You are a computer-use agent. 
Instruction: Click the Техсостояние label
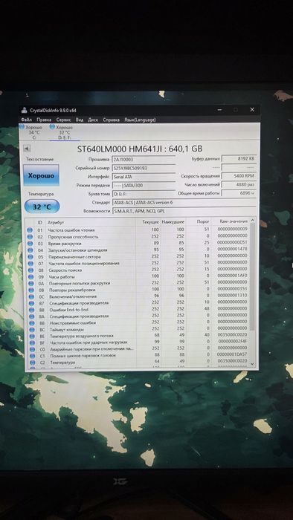coord(40,160)
